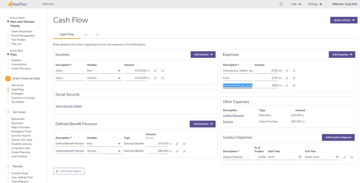Screen dimensions: 360x183
Task: Open Member dropdown for Man salary
Action: [x=119, y=71]
